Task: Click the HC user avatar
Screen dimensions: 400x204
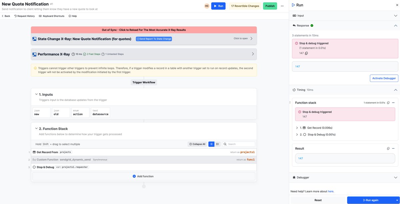Action: pyautogui.click(x=207, y=6)
